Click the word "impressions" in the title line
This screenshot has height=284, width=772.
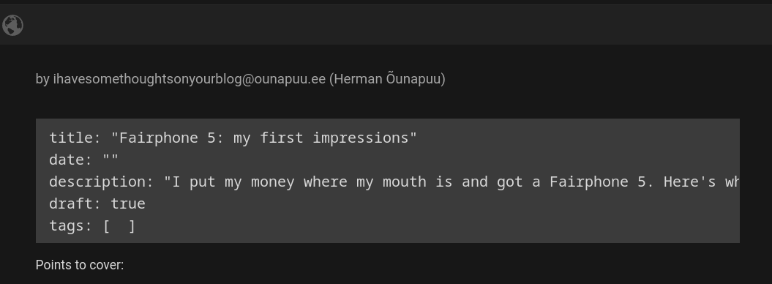click(x=361, y=138)
